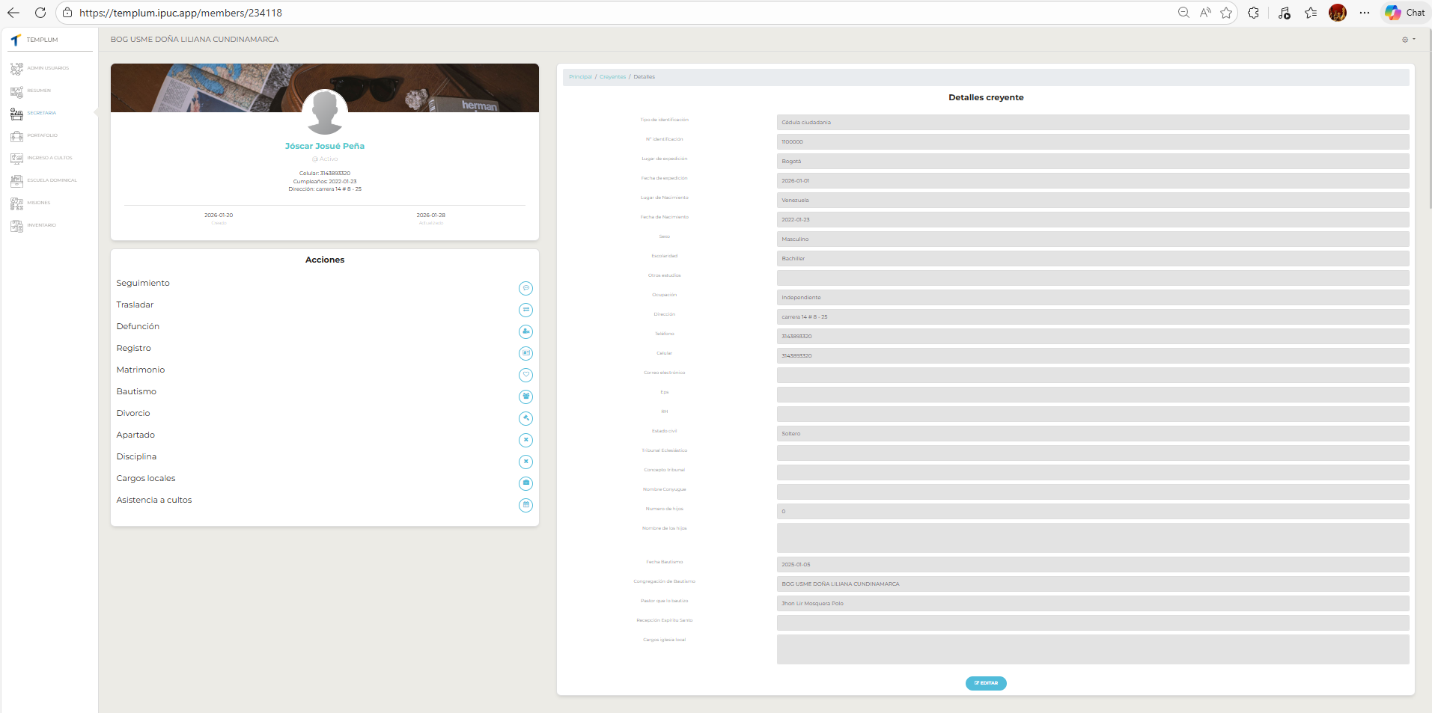
Task: Go to Resumen in sidebar
Action: tap(38, 91)
